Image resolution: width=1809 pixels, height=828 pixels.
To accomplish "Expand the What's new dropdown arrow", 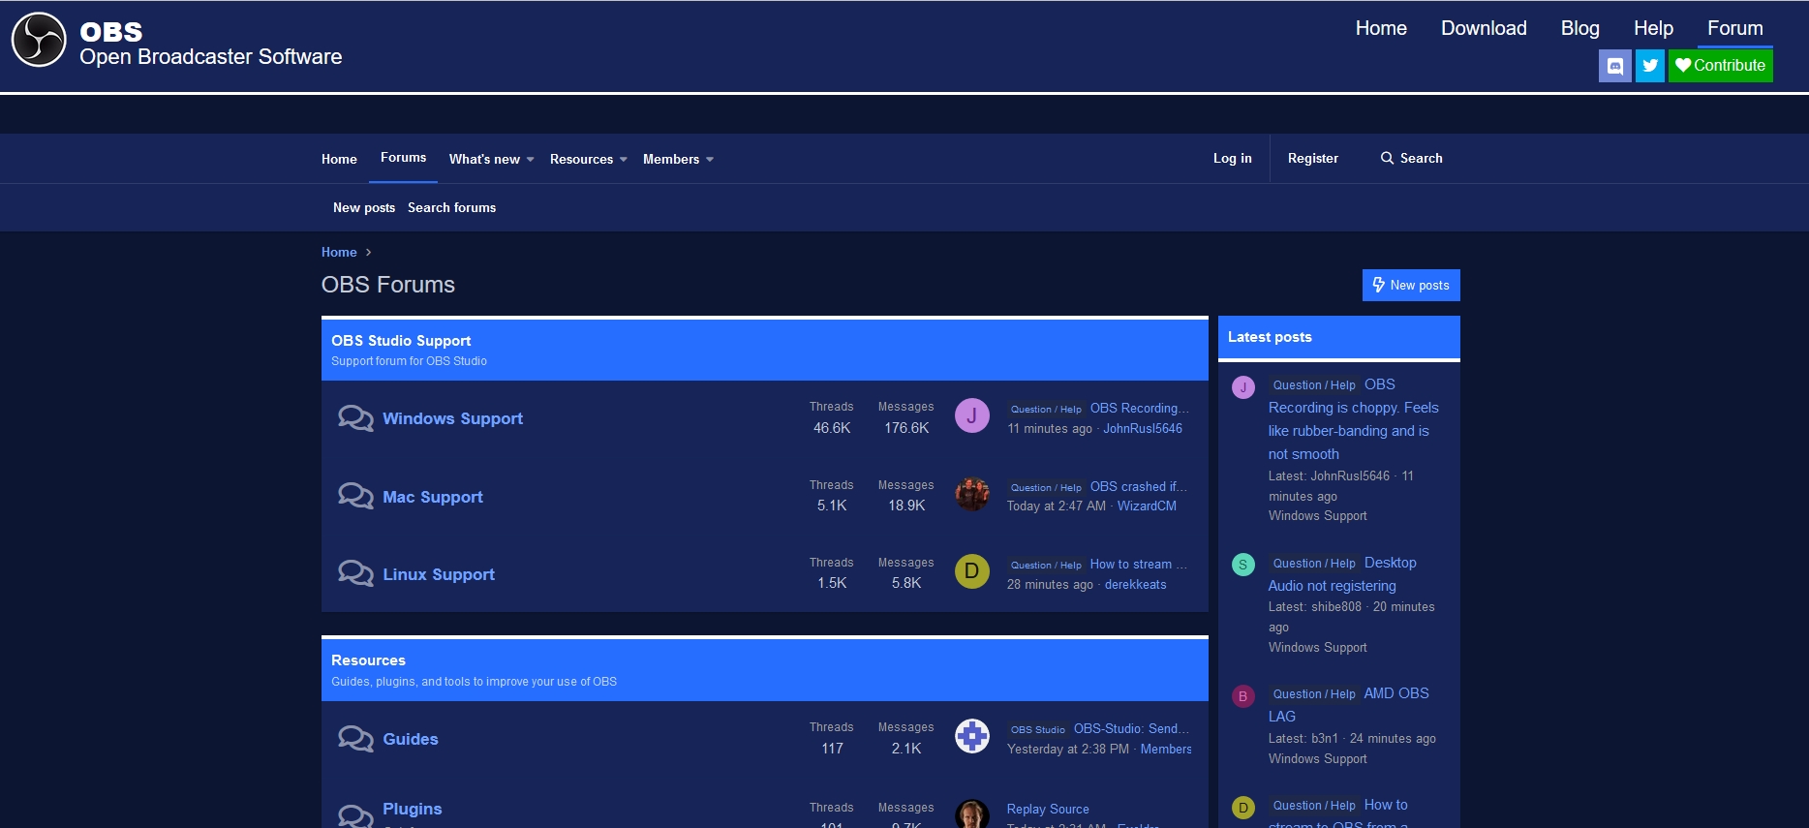I will click(x=531, y=160).
